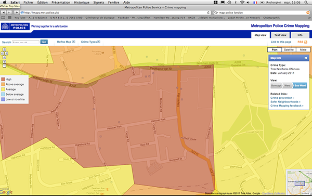The image size is (312, 196).
Task: Click the High crime color swatch in the legend
Action: [3, 79]
